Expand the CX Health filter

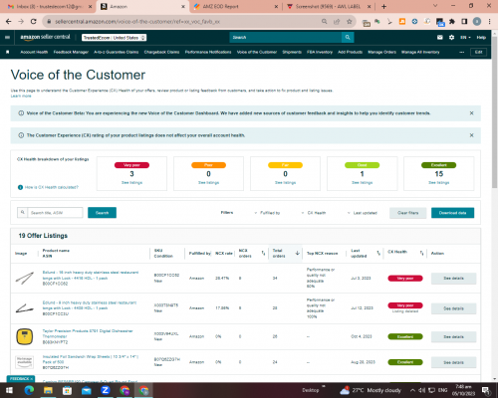[314, 213]
